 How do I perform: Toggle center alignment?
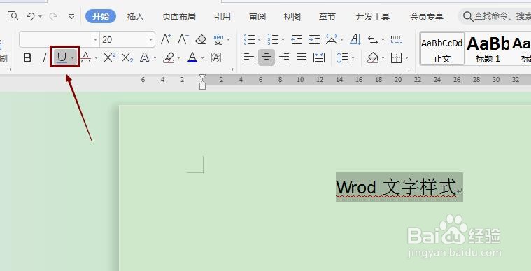[266, 57]
